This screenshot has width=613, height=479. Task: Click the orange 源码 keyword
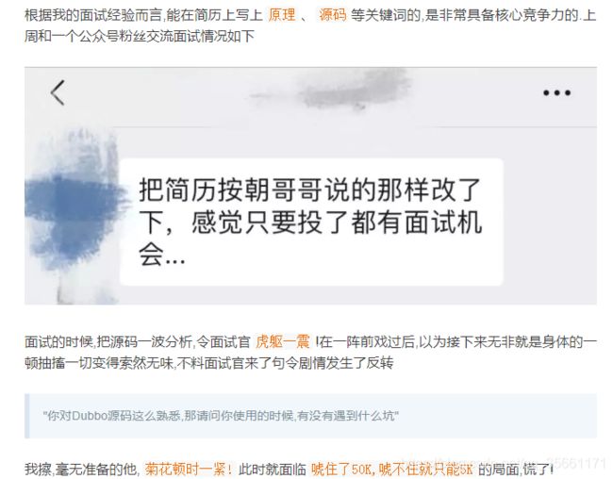[333, 15]
